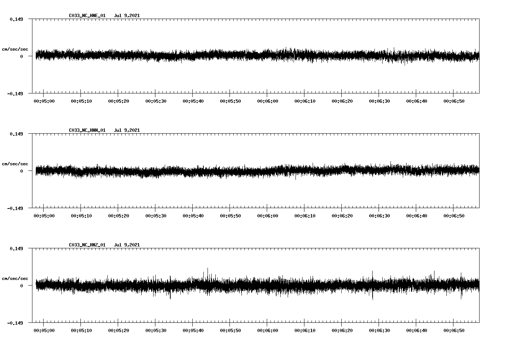This screenshot has height=344, width=506.
Task: Click the Jul 9,2021 date on the bottom plot
Action: click(x=127, y=245)
